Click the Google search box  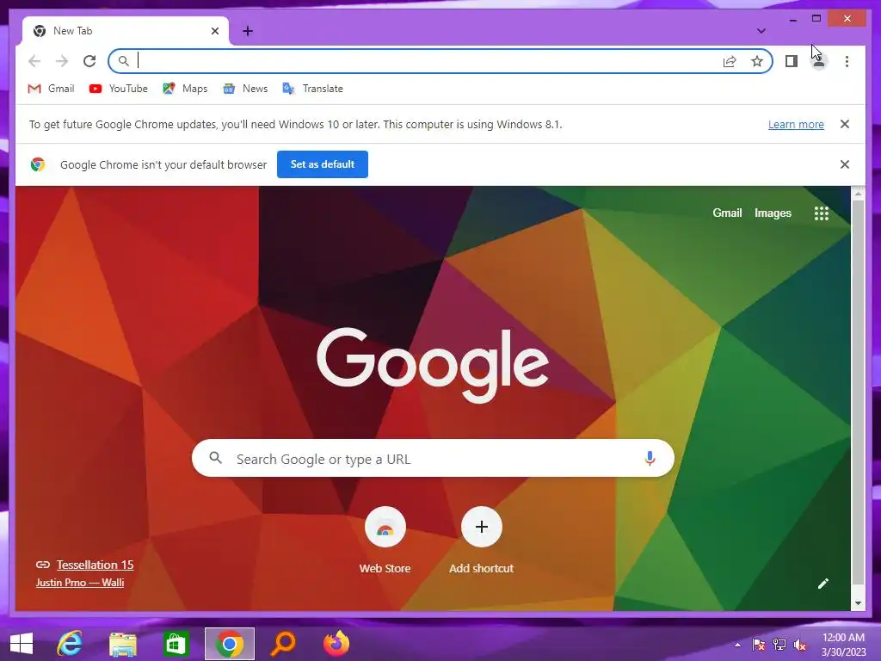click(x=434, y=458)
